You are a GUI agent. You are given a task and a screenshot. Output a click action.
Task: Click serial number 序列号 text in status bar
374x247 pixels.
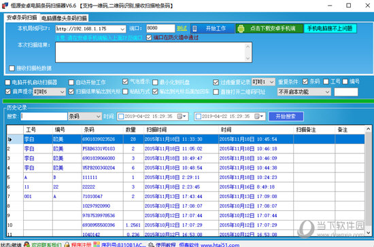click(x=123, y=244)
